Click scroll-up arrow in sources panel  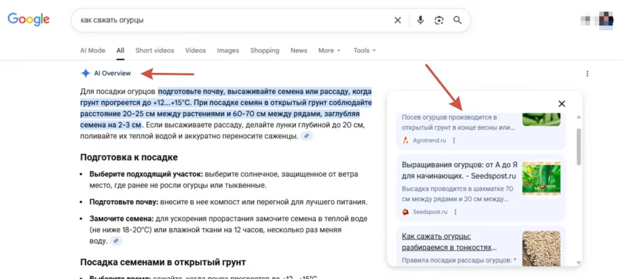(579, 117)
